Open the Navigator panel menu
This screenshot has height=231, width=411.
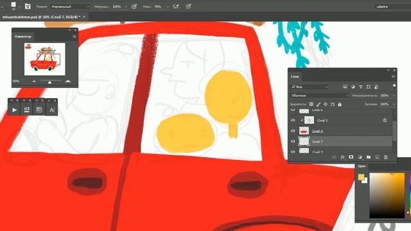(x=74, y=37)
